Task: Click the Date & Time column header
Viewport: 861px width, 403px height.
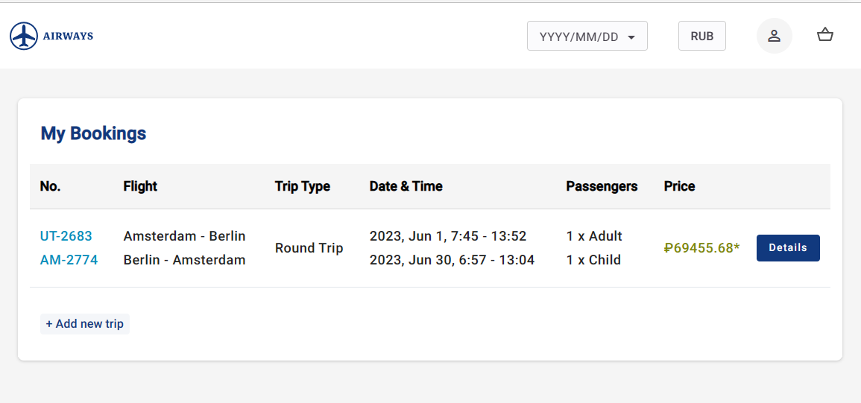Action: tap(406, 186)
